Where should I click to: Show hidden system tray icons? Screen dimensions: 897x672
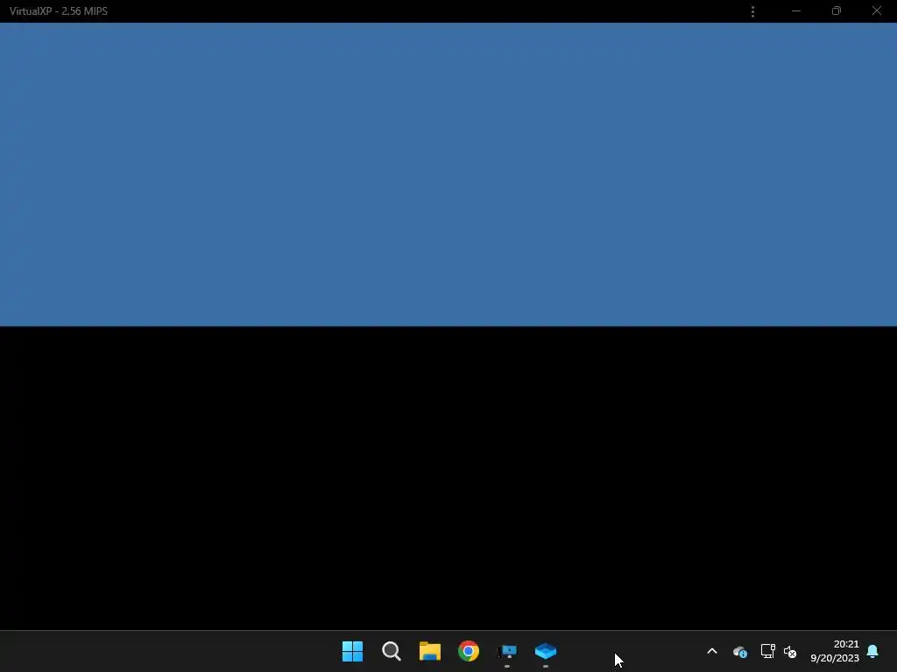point(712,651)
